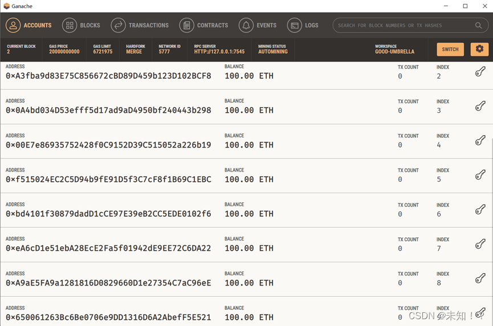The image size is (493, 326).
Task: Click the Switch workspace button
Action: point(450,50)
